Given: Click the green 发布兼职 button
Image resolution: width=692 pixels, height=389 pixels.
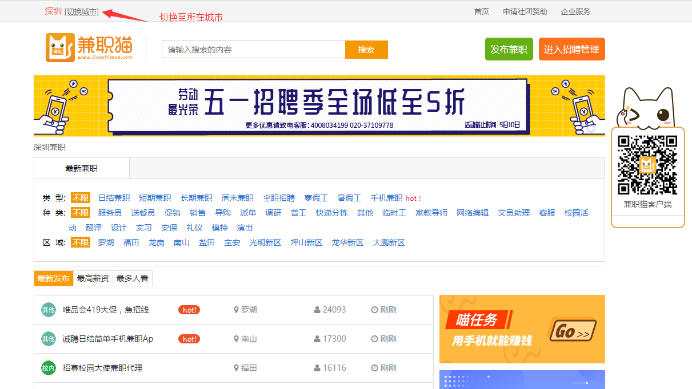Looking at the screenshot, I should point(509,50).
